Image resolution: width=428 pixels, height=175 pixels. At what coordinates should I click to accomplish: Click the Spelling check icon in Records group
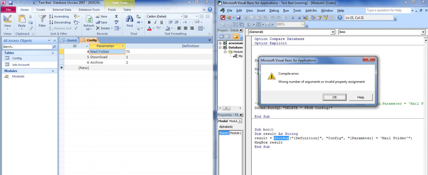coord(117,22)
